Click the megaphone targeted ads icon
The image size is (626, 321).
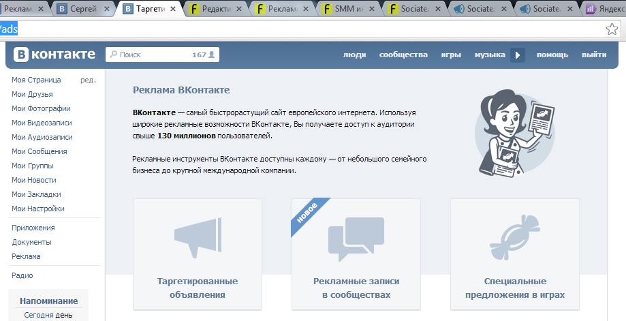[198, 238]
